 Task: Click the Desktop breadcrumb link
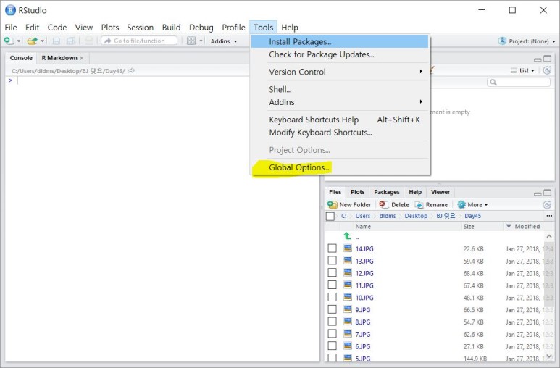click(416, 216)
